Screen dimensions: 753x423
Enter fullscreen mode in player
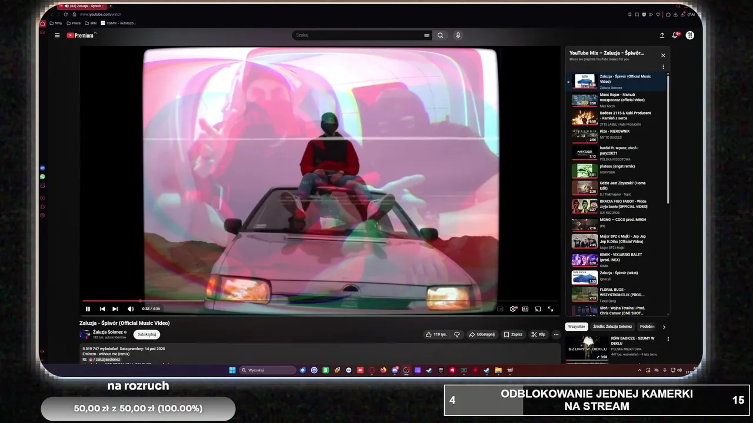coord(551,308)
